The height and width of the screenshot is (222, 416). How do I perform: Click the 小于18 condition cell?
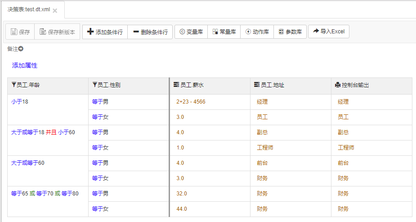tap(20, 102)
